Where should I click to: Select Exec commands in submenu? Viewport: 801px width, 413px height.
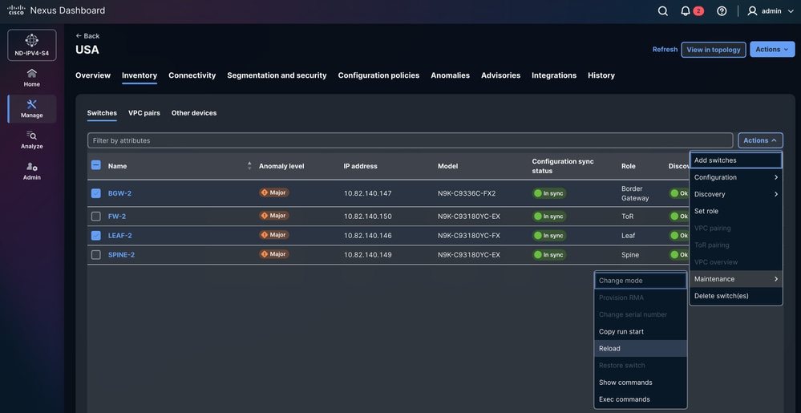[x=641, y=399]
